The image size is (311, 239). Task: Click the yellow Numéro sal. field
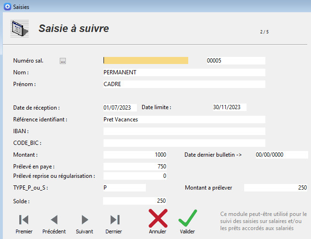coord(145,60)
